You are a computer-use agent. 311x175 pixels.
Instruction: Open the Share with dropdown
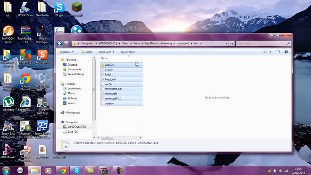[106, 52]
